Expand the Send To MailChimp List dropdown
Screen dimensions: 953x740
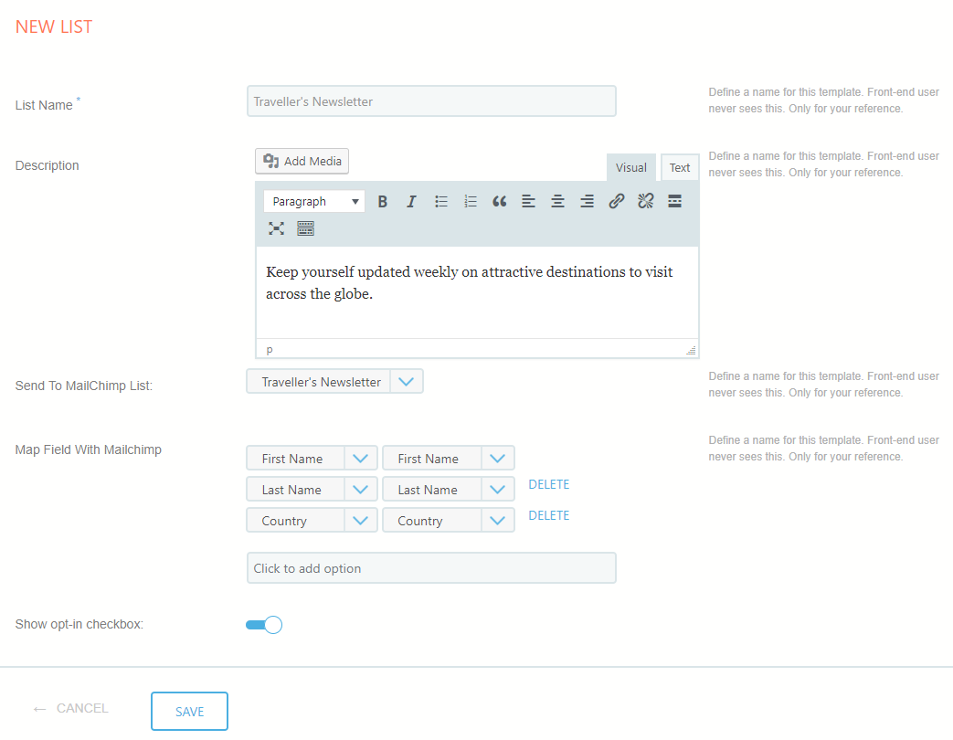point(407,382)
